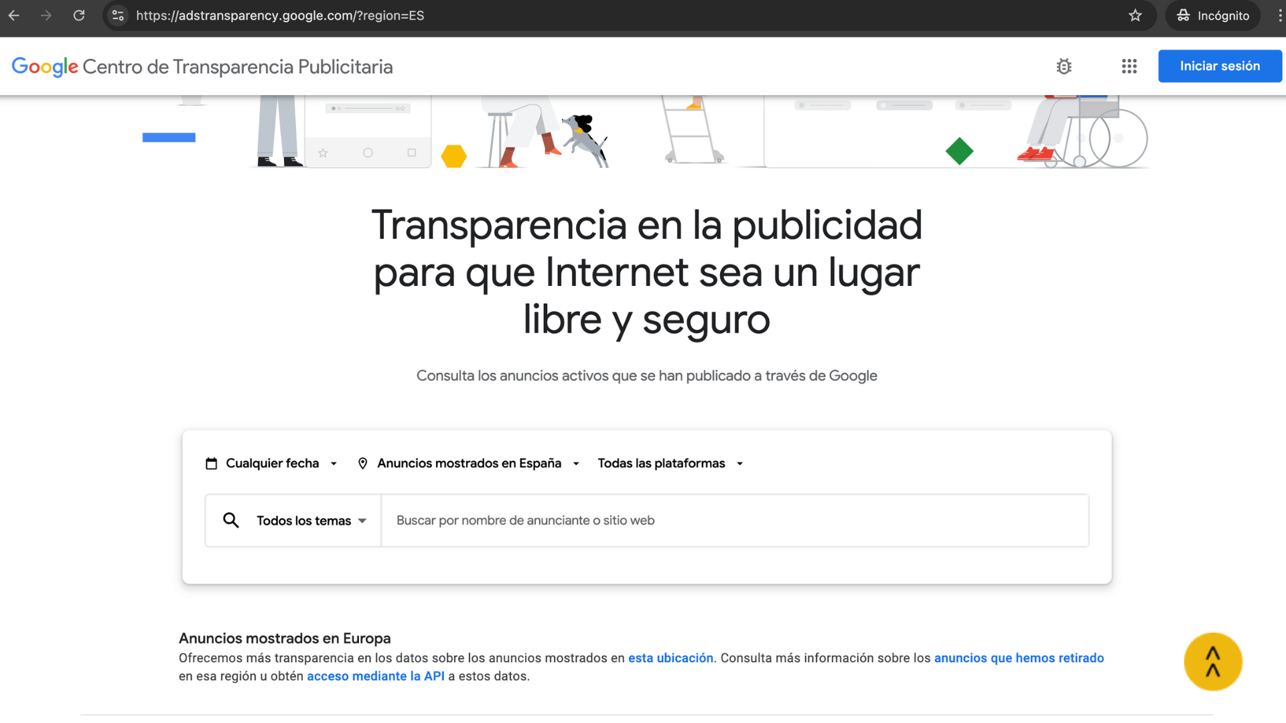Open the esta ubicación link

click(x=670, y=657)
